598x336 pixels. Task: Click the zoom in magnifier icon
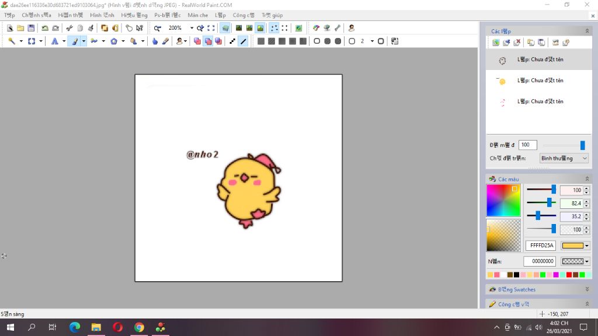click(x=200, y=28)
